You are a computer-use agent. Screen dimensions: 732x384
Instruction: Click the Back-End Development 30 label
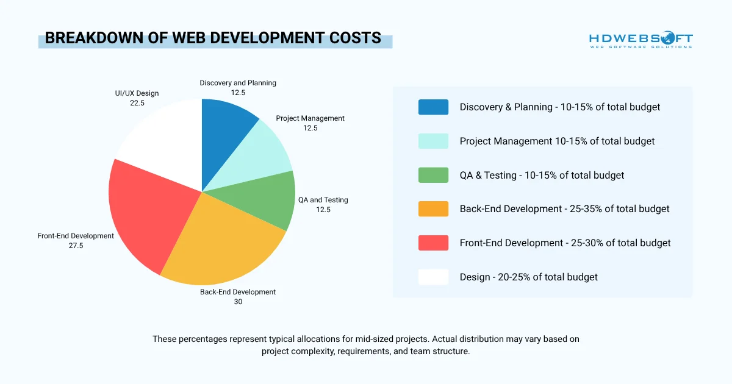[237, 296]
